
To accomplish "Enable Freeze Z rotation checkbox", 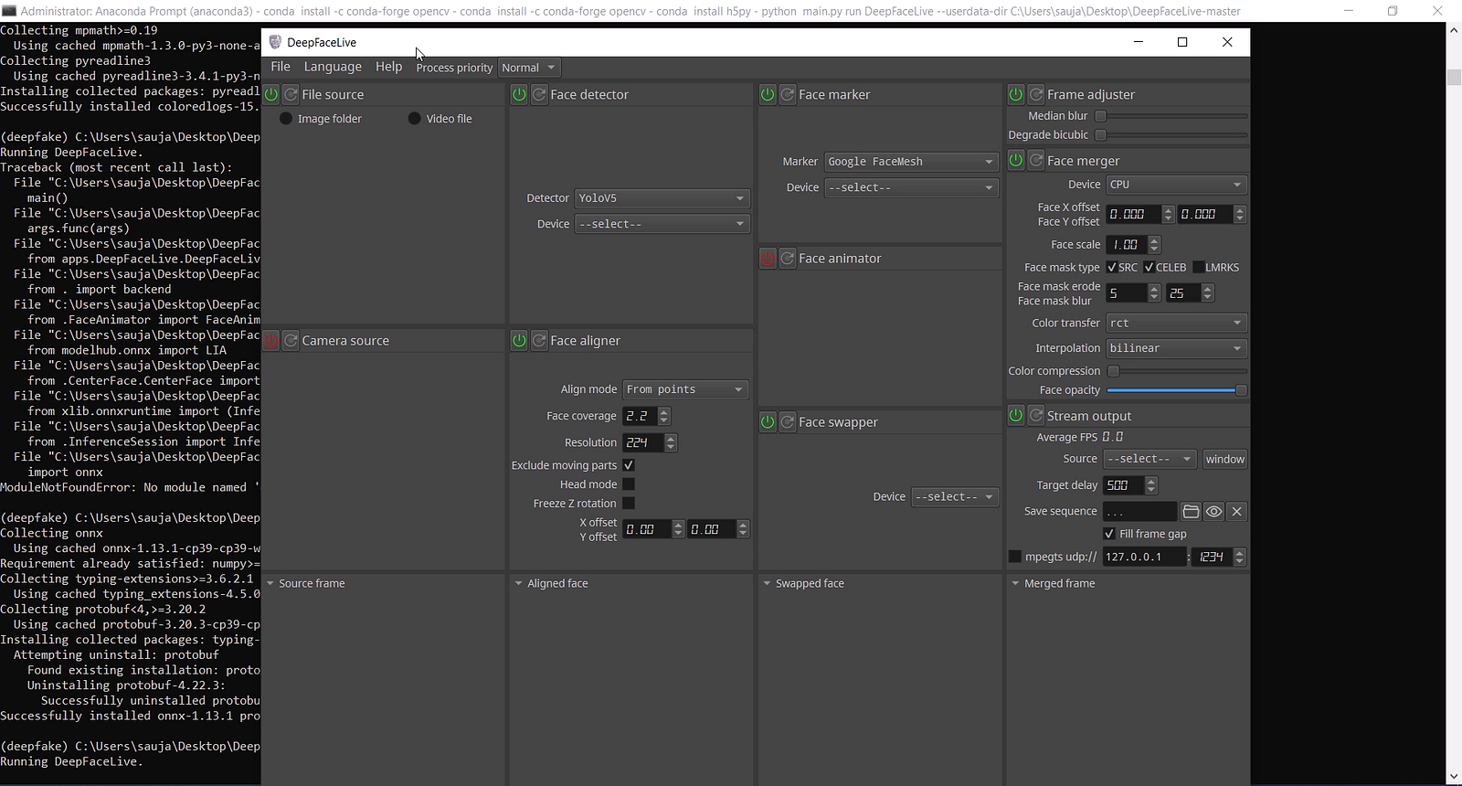I will pyautogui.click(x=629, y=504).
